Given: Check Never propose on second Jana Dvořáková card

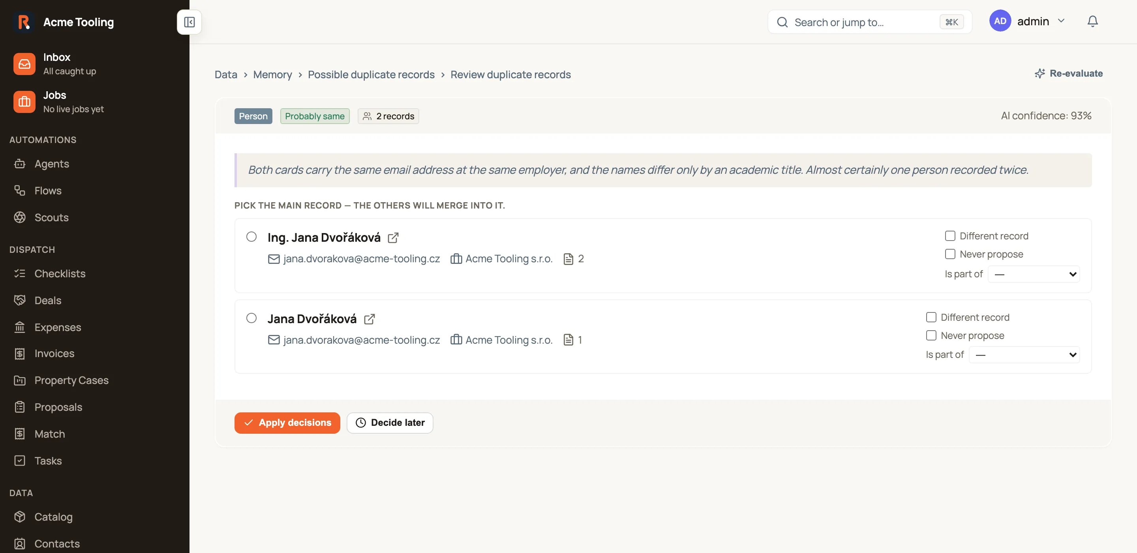Looking at the screenshot, I should tap(931, 335).
